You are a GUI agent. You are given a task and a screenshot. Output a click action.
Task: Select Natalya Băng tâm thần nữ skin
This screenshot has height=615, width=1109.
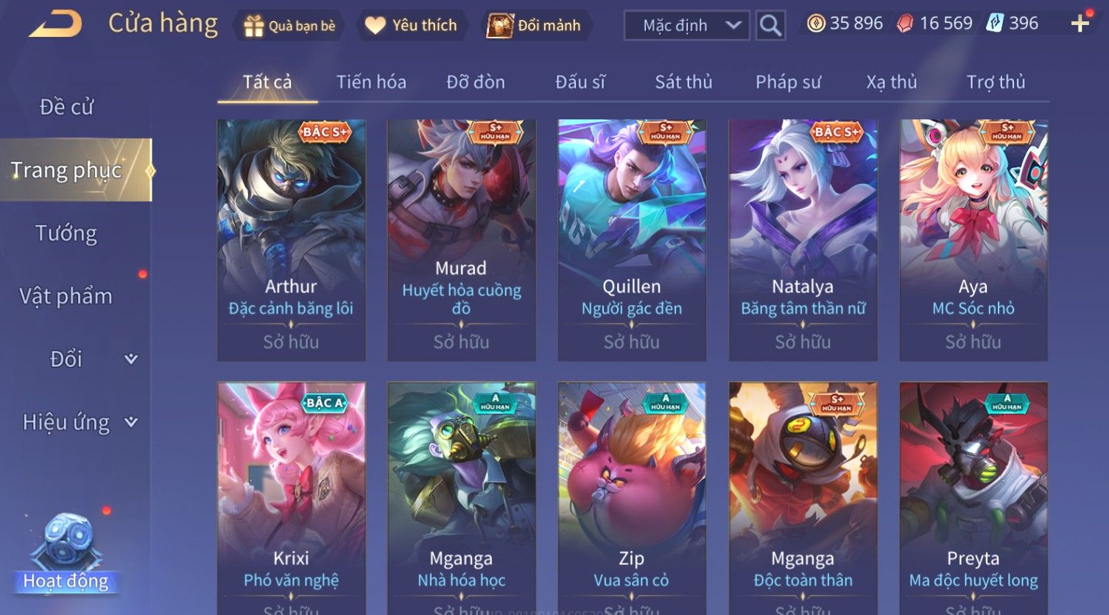tap(803, 240)
